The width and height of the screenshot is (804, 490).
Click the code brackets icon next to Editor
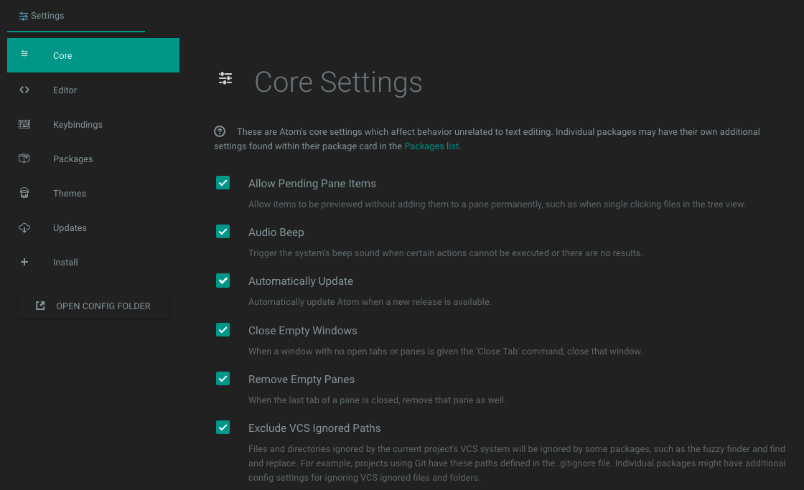24,90
